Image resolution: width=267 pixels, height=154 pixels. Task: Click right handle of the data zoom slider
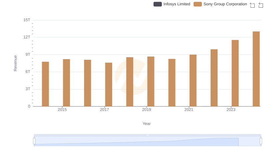[x=261, y=141]
